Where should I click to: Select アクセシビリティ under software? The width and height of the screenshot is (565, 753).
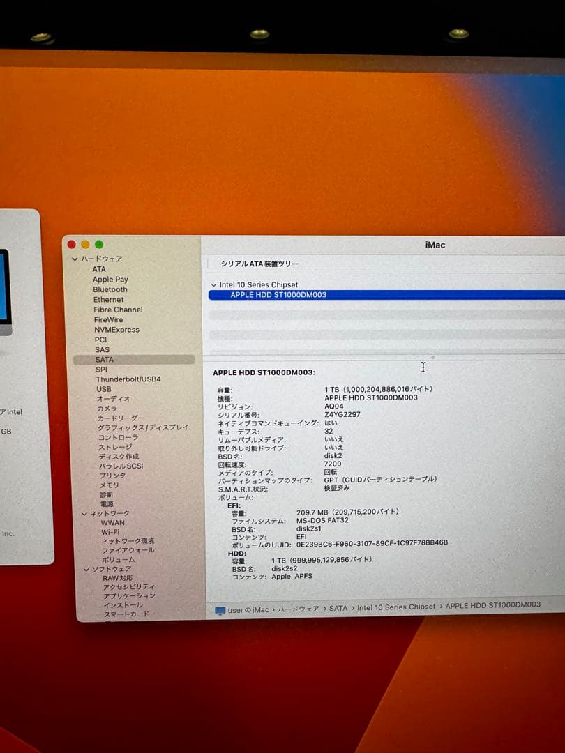click(x=129, y=587)
